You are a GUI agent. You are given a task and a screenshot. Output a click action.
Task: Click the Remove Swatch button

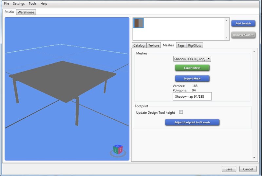(x=243, y=35)
